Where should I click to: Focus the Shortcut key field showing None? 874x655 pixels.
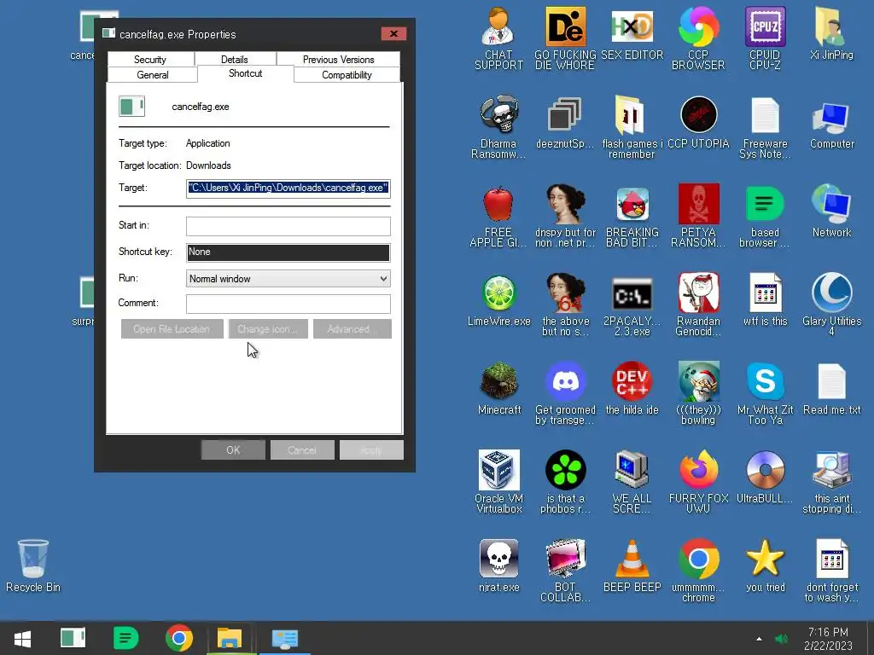pyautogui.click(x=288, y=252)
